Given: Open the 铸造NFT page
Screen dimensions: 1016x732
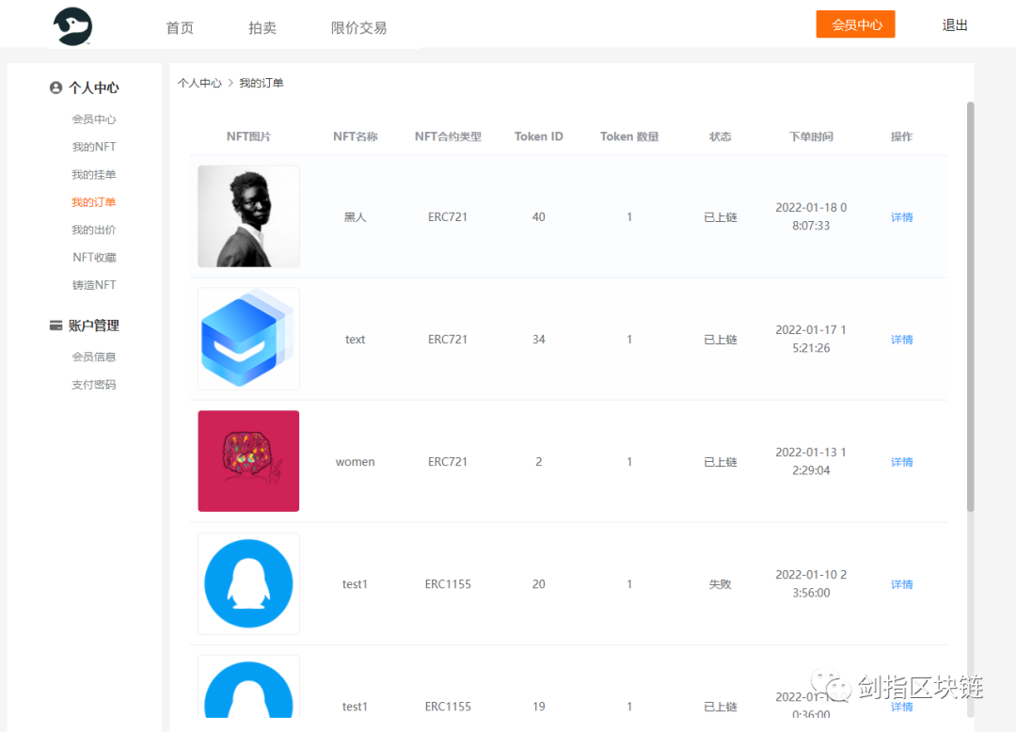Looking at the screenshot, I should pyautogui.click(x=95, y=284).
